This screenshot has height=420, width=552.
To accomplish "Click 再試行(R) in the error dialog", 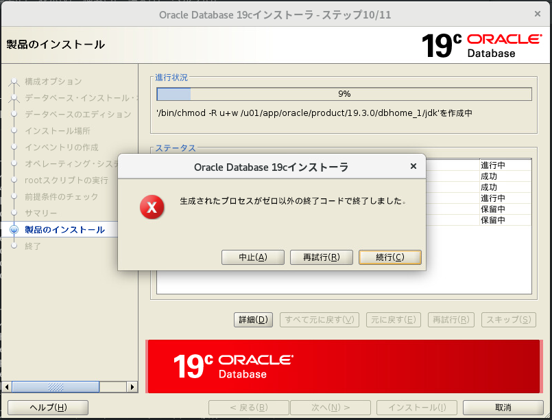I will click(x=321, y=257).
